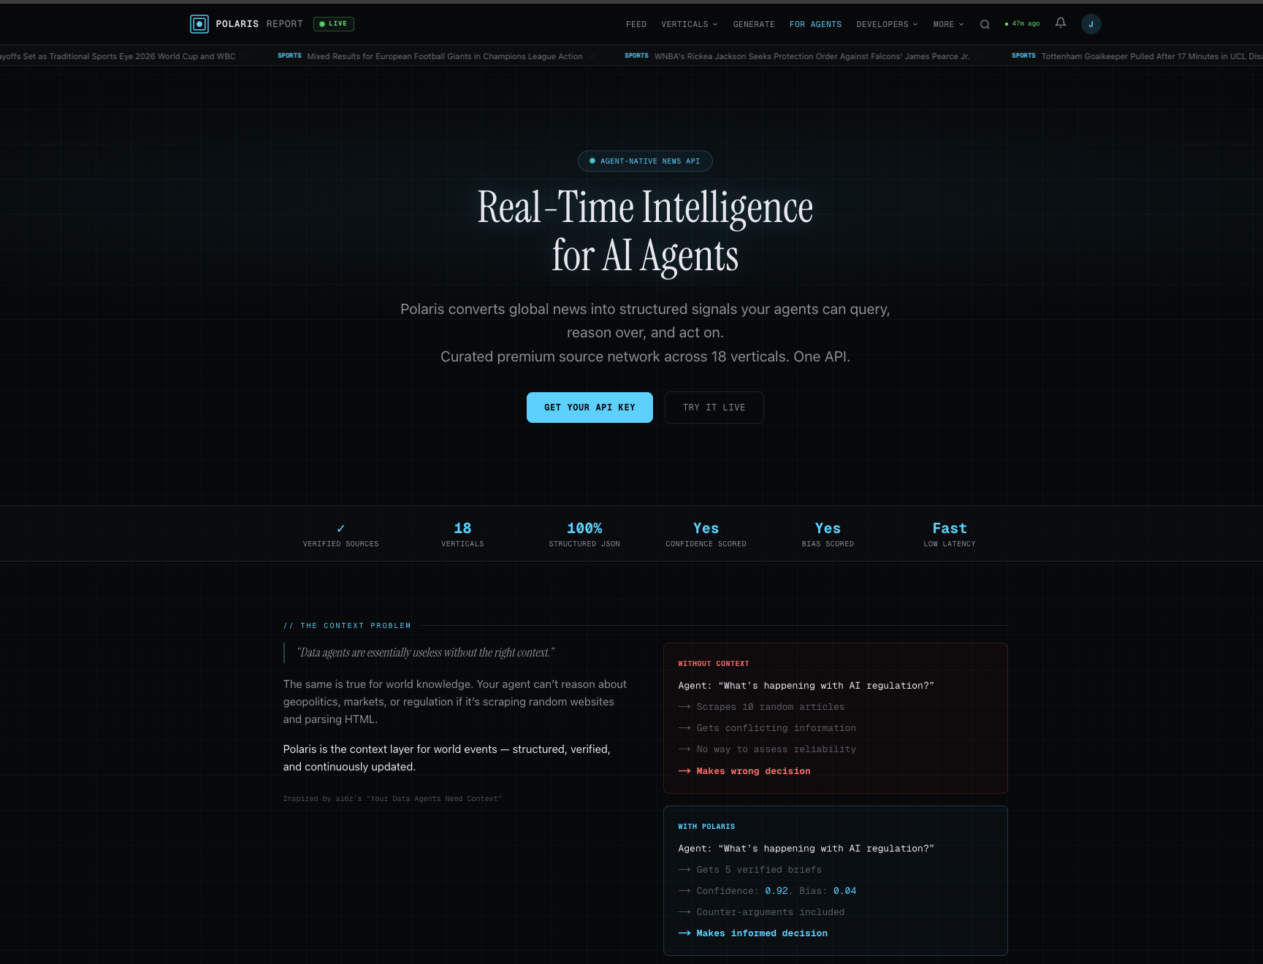The height and width of the screenshot is (964, 1263).
Task: Click the Polaris logo icon
Action: tap(199, 23)
